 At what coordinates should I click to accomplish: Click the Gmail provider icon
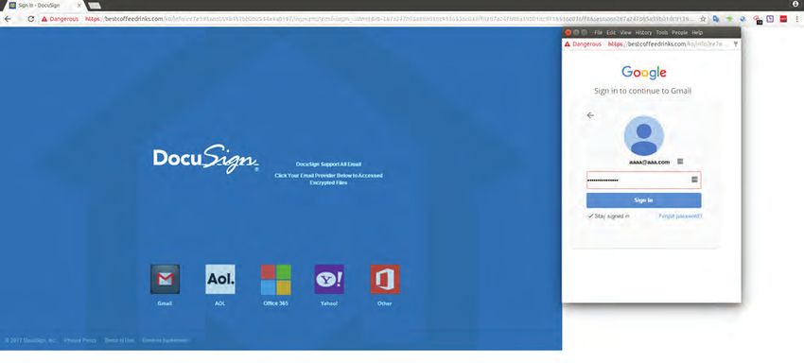[165, 279]
